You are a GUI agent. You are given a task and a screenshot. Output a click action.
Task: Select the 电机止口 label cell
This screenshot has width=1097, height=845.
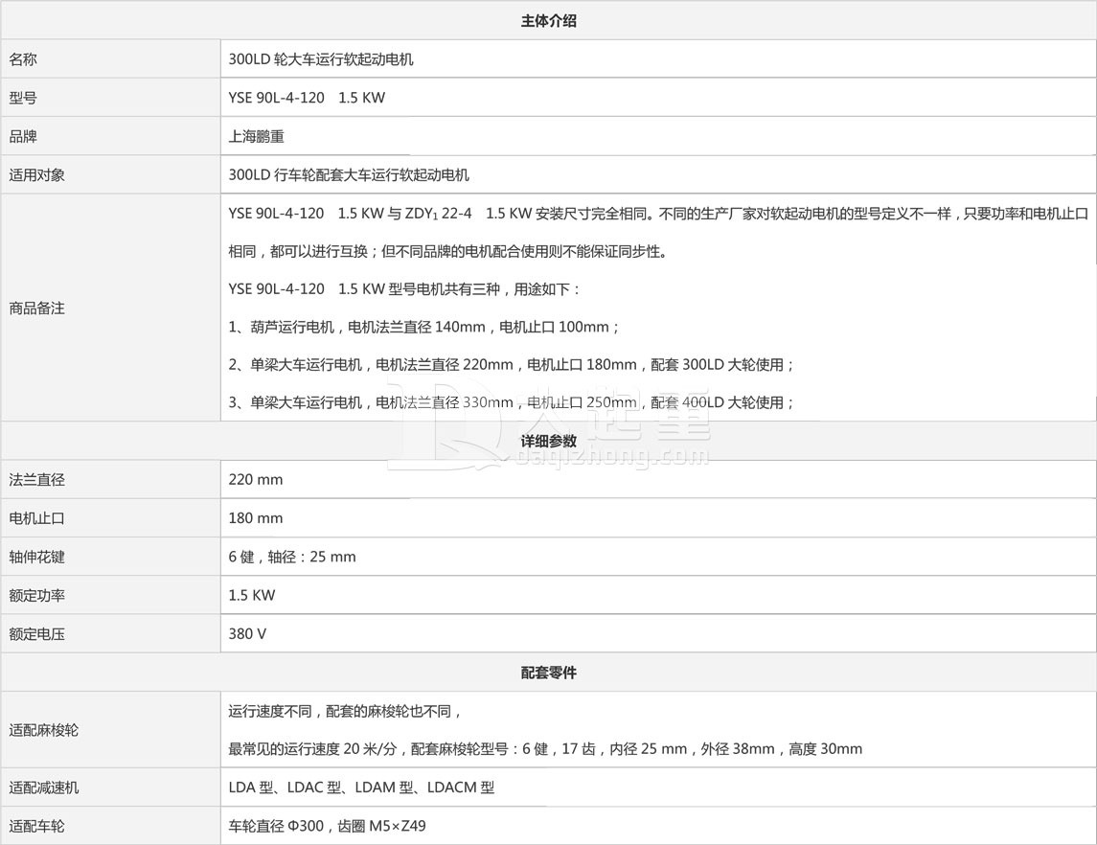(110, 517)
